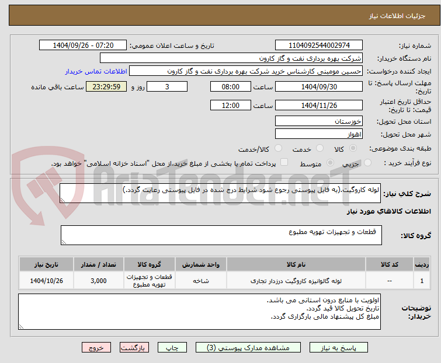The height and width of the screenshot is (363, 441).
Task: Click the quantity cell 3,000
Action: coord(99,281)
